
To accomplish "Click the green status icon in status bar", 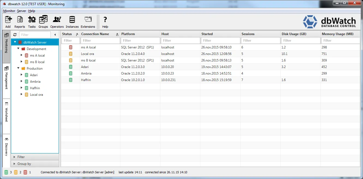I will (7, 172).
